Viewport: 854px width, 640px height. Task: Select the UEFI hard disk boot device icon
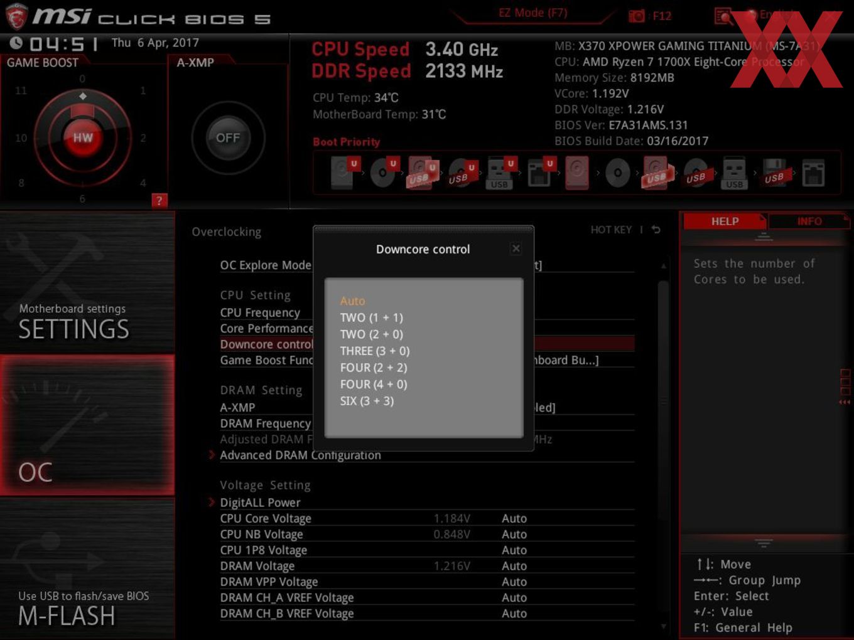click(344, 173)
